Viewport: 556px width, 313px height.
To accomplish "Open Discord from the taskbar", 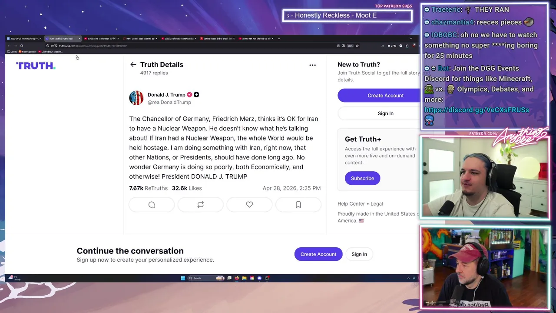I will pyautogui.click(x=259, y=278).
